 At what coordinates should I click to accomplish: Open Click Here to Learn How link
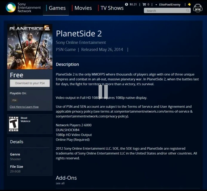tap(24, 107)
